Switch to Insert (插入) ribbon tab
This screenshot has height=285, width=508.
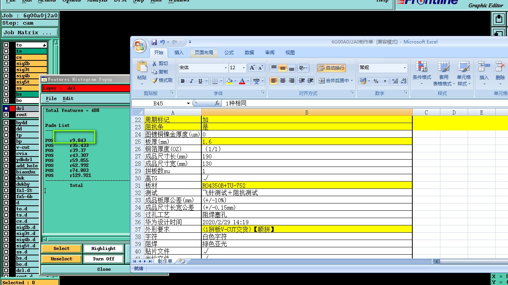tap(179, 52)
